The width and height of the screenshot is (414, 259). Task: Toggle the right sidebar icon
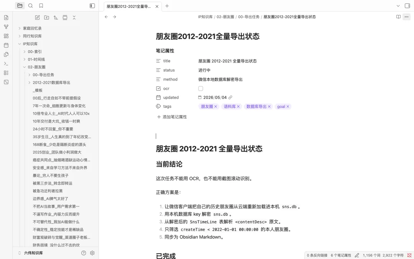(x=407, y=5)
